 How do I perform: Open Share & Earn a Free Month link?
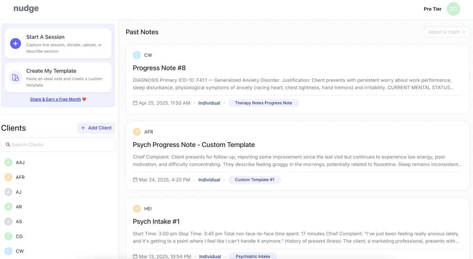56,99
